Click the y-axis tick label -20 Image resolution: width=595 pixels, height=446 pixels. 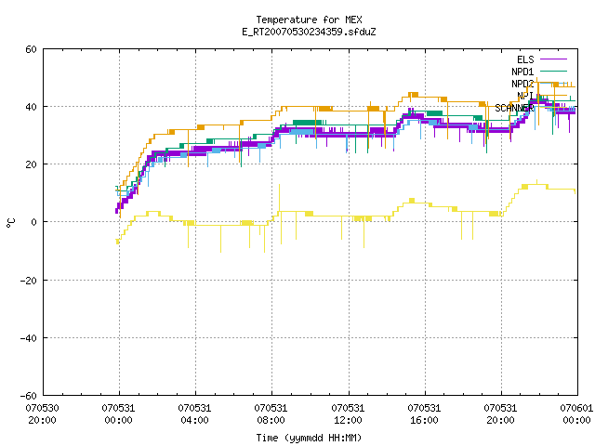point(29,281)
